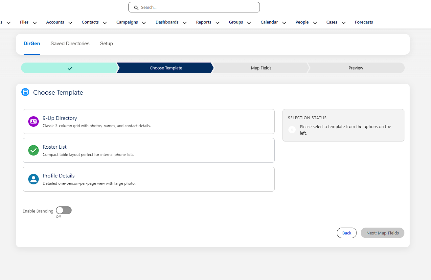
Task: Click the 9-Up Directory contact card icon
Action: click(x=33, y=121)
